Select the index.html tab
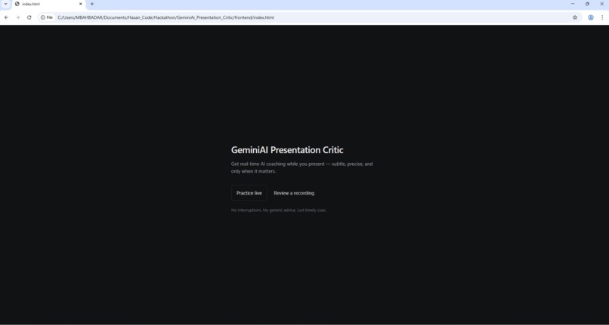Viewport: 609px width, 325px height. (48, 5)
